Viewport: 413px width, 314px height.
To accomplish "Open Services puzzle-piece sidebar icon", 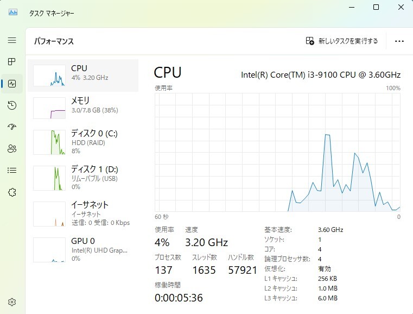I will click(x=12, y=192).
